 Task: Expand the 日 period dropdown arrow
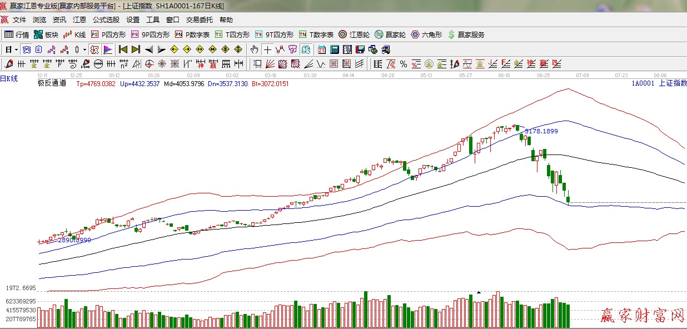16,49
